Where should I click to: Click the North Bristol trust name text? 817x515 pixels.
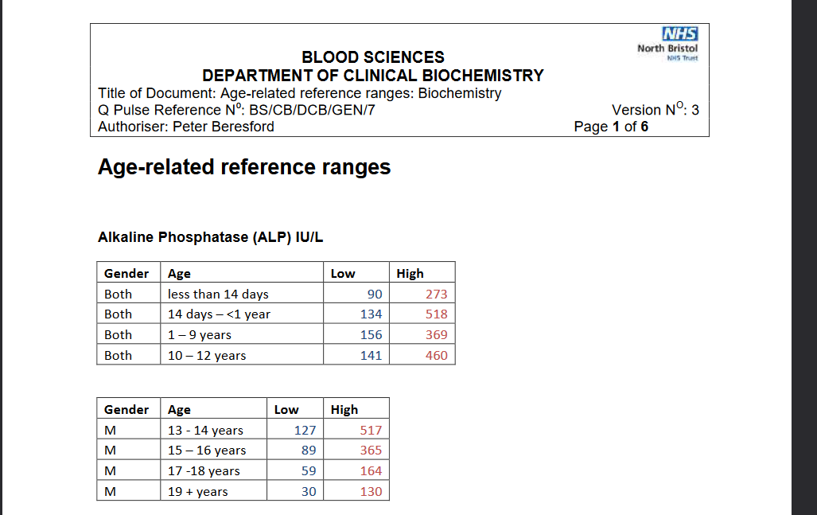[x=667, y=49]
